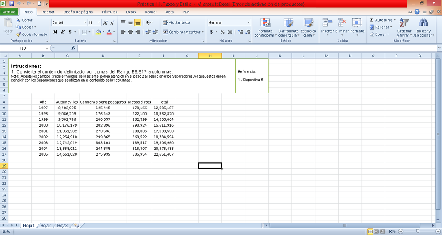Viewport: 442px width, 235px height.
Task: Click the Eliminar cells icon
Action: point(342,23)
